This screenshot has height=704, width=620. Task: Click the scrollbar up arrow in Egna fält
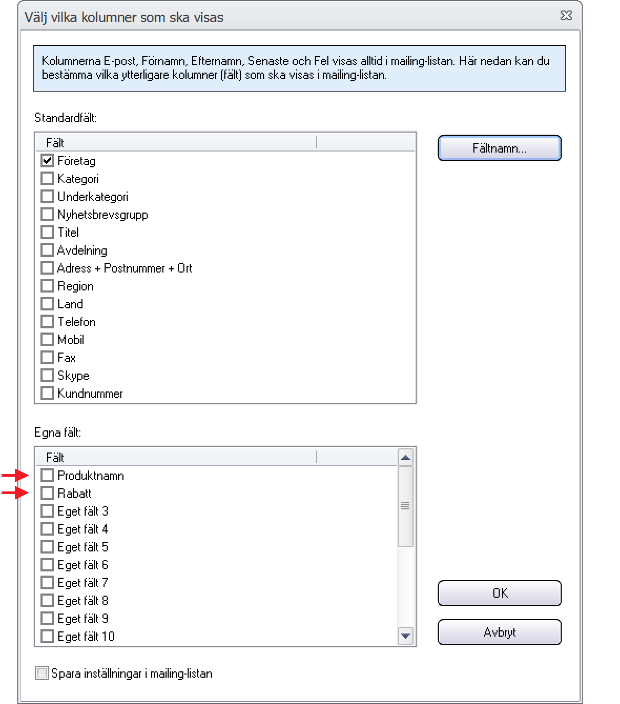click(406, 457)
